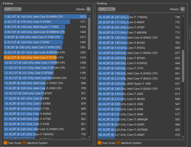Click the orange Your Score swatch in left panel
Image resolution: width=191 pixels, height=147 pixels.
pyautogui.click(x=6, y=143)
